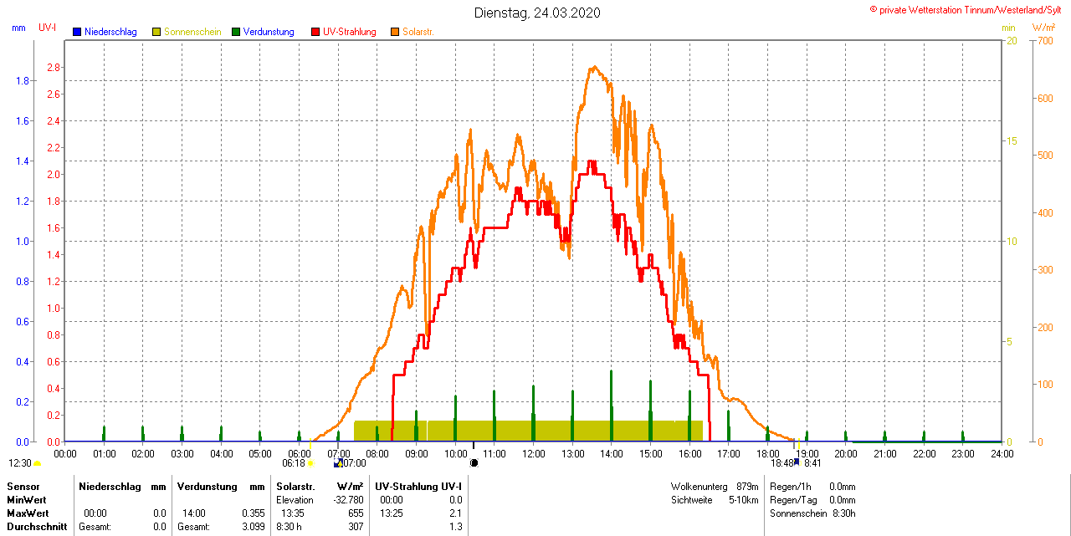Click the MinWert row label
Screen dimensions: 1071x536
click(27, 500)
